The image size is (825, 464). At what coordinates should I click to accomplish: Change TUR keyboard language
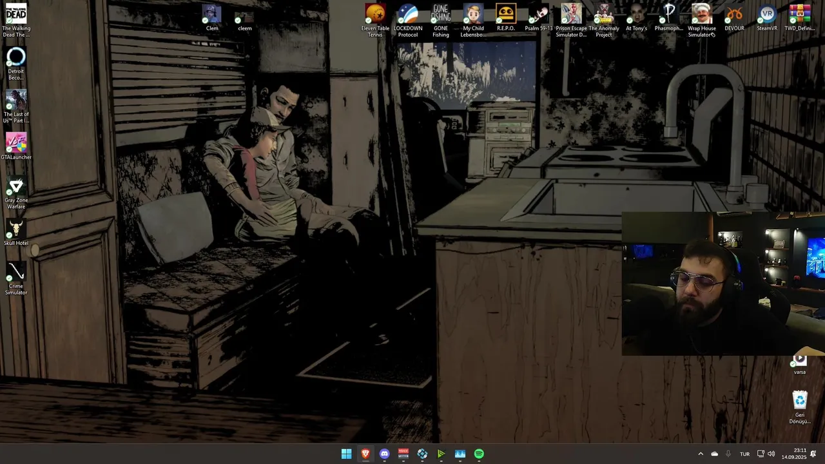pos(744,454)
